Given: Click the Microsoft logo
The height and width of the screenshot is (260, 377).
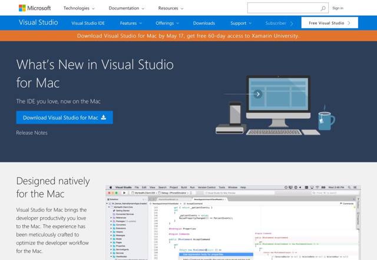Looking at the screenshot, I should coord(34,8).
